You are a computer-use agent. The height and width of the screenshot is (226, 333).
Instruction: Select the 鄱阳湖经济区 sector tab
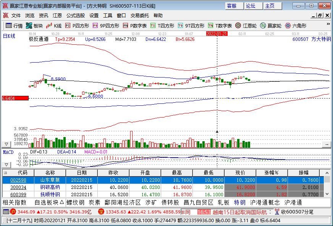[x=123, y=202]
